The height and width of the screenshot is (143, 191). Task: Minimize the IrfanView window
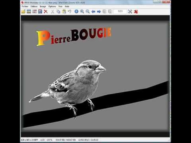pos(155,2)
